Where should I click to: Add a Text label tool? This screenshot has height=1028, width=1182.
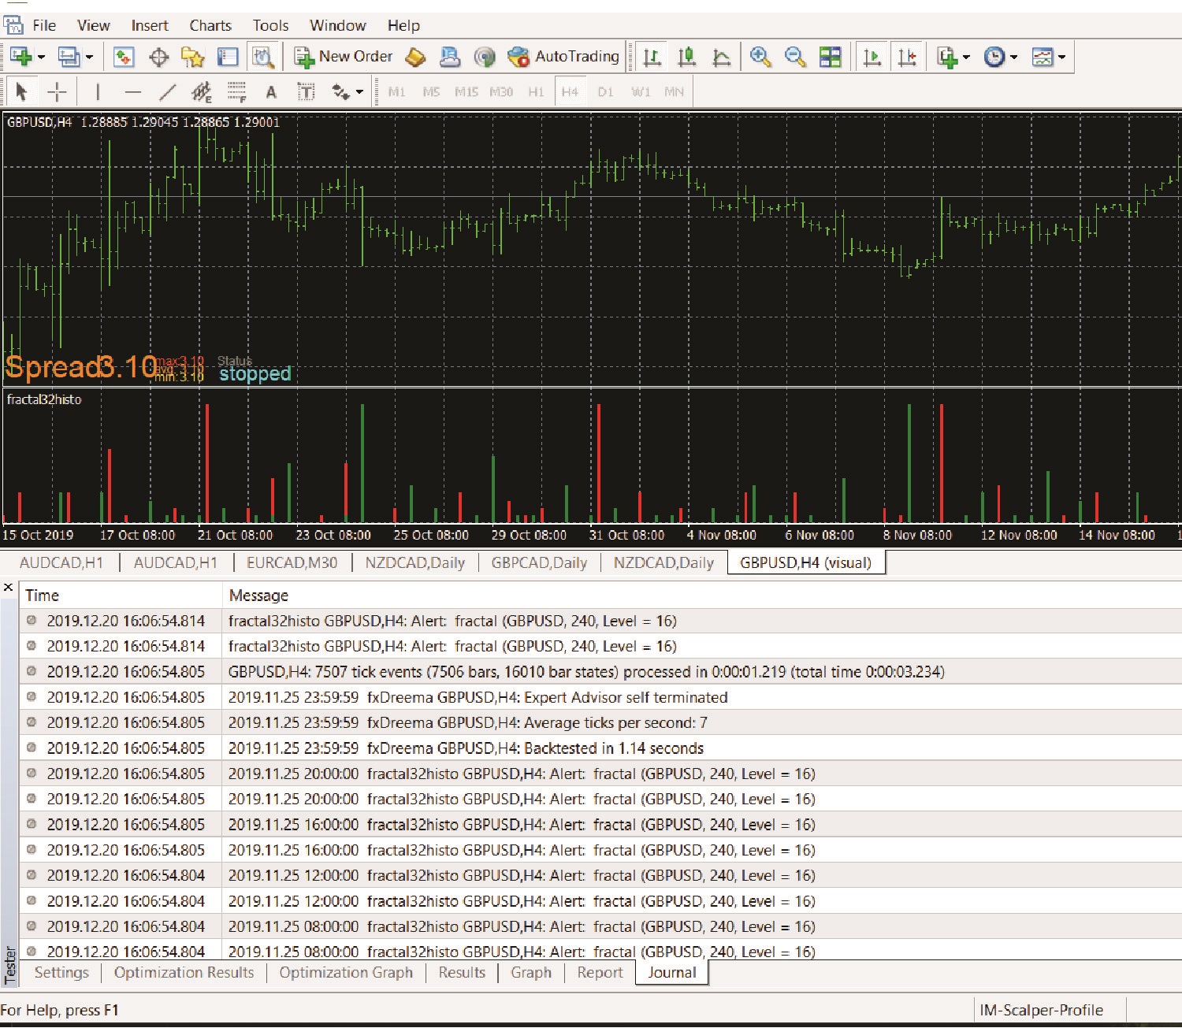coord(271,92)
